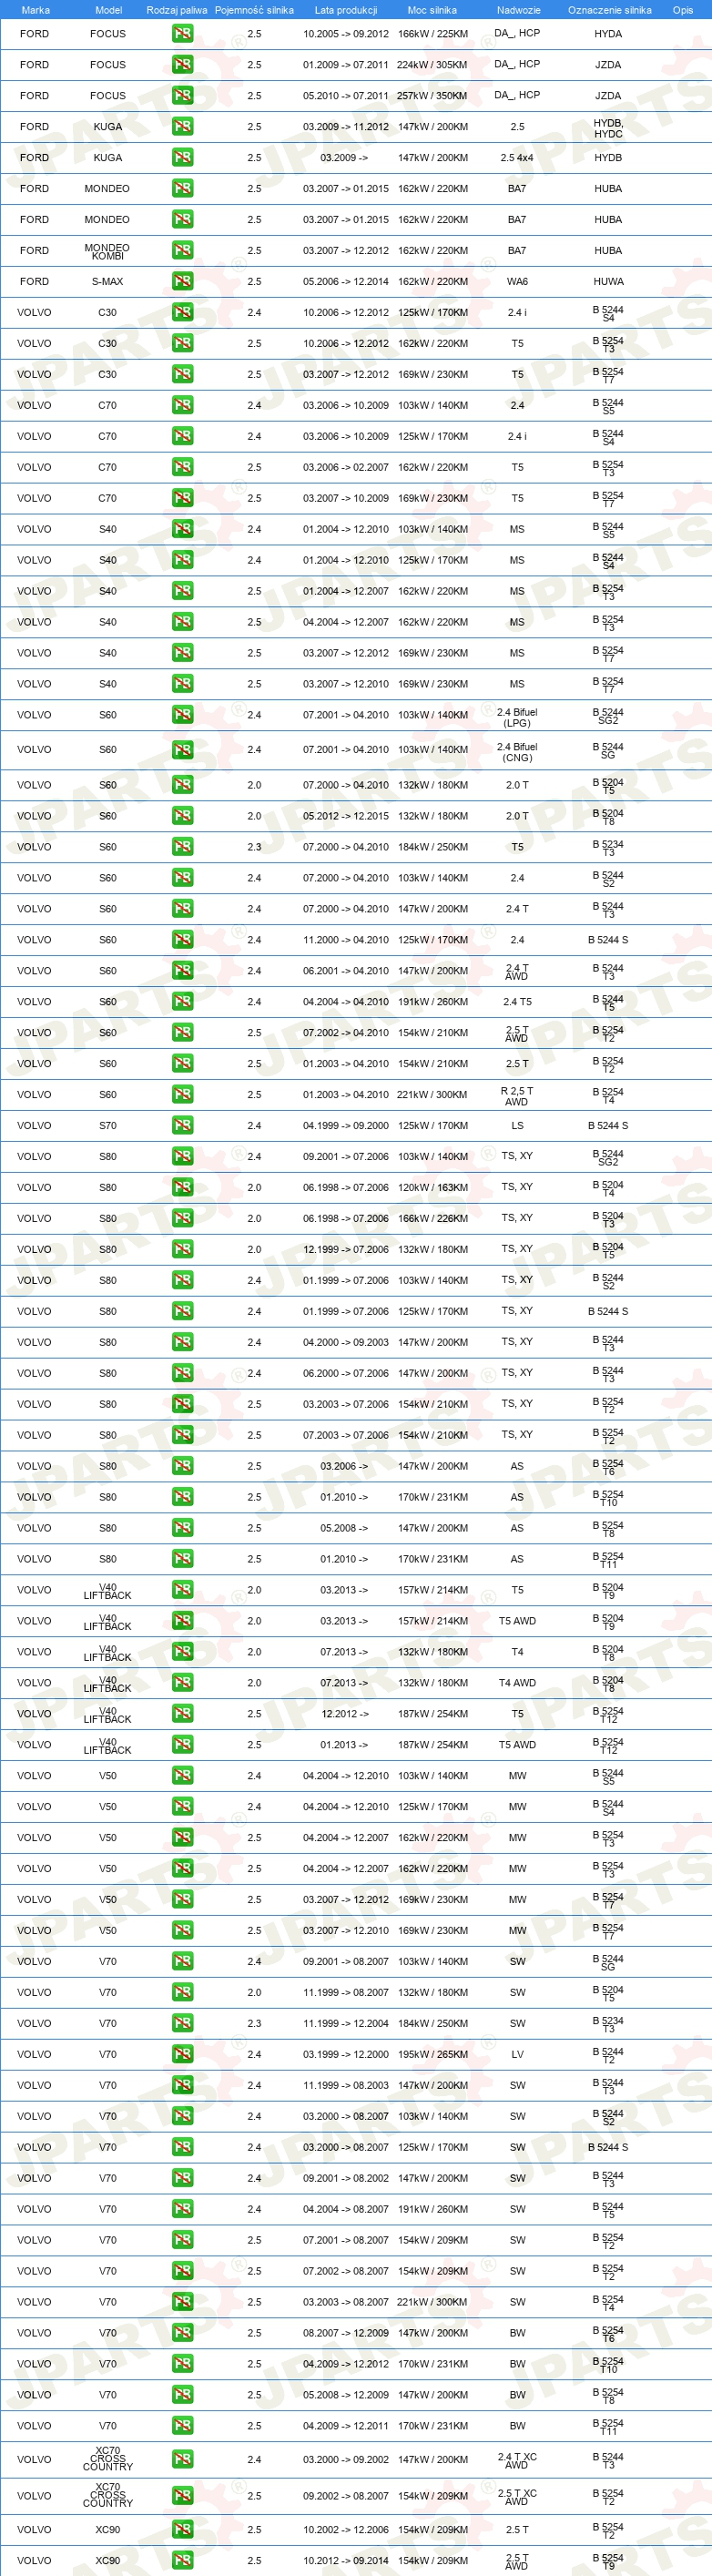Click fuel icon in Kuga HYDB, HYDC row
This screenshot has height=2576, width=712.
click(x=182, y=126)
